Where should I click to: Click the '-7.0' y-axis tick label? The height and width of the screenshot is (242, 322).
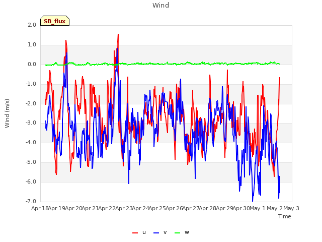click(31, 201)
